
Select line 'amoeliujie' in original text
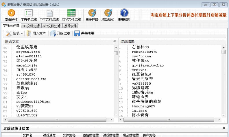tap(27, 65)
